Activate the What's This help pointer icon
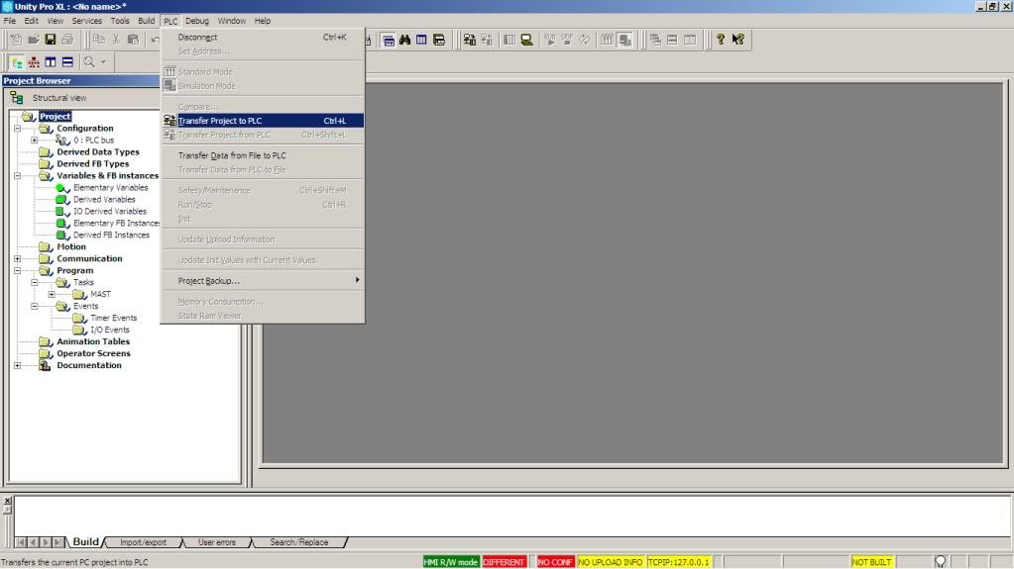The width and height of the screenshot is (1014, 569). pyautogui.click(x=737, y=40)
